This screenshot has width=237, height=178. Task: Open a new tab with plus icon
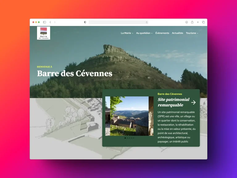[198, 22]
